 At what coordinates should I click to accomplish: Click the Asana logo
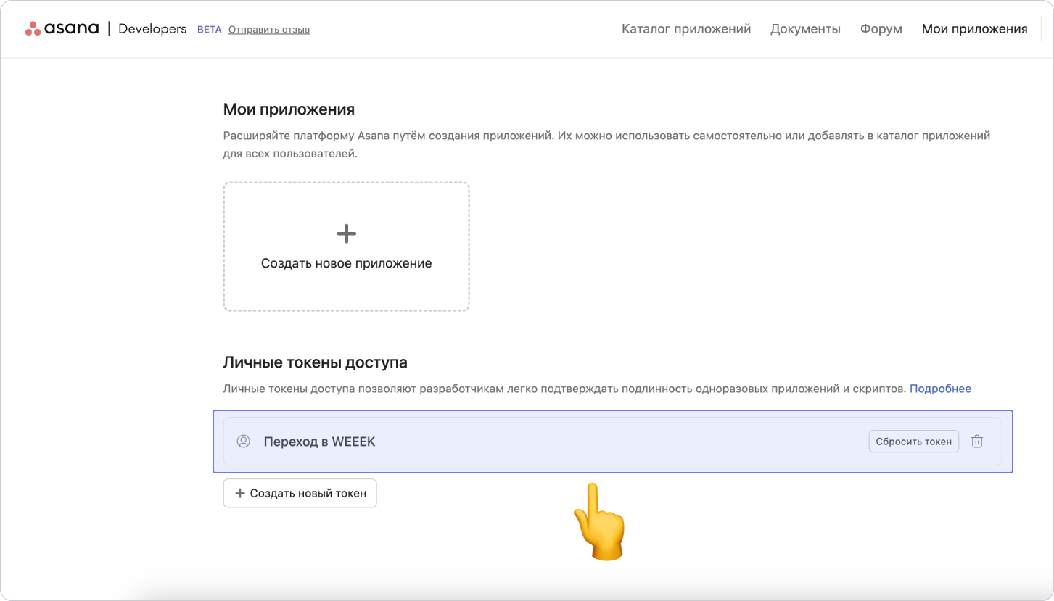coord(62,29)
